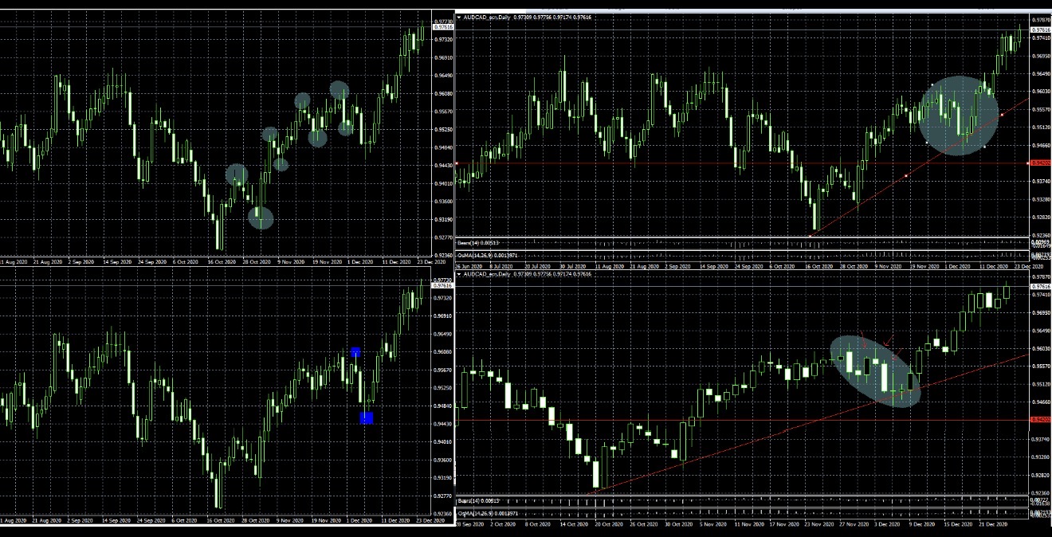The width and height of the screenshot is (1052, 537).
Task: Click the red horizontal line's left anchor, top-right chart
Action: click(456, 163)
